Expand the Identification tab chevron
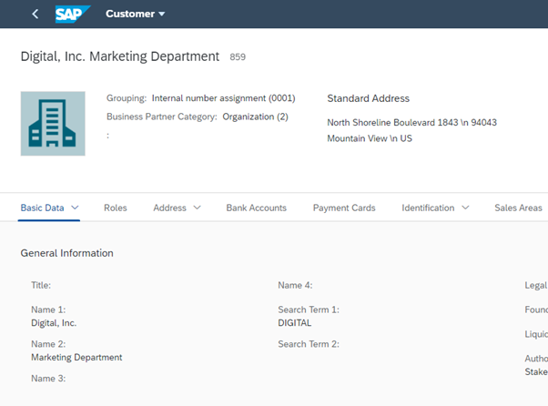Image resolution: width=548 pixels, height=406 pixels. (x=465, y=208)
